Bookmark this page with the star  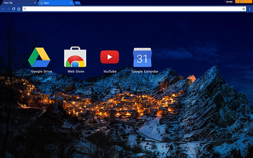pos(244,9)
